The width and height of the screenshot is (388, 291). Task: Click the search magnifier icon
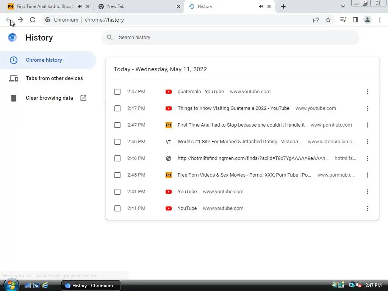coord(110,38)
